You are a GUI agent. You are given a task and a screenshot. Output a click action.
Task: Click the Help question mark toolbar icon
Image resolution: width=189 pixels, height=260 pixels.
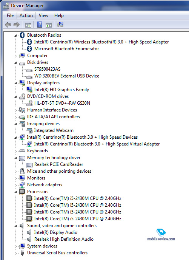coord(40,25)
